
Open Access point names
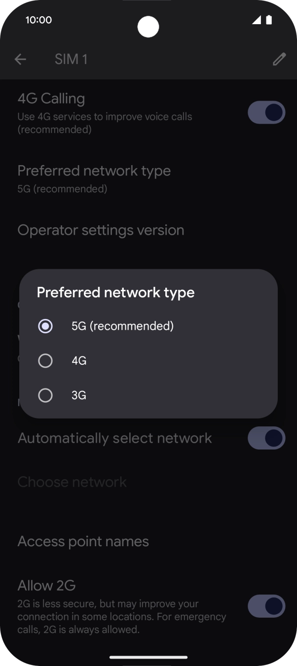83,541
